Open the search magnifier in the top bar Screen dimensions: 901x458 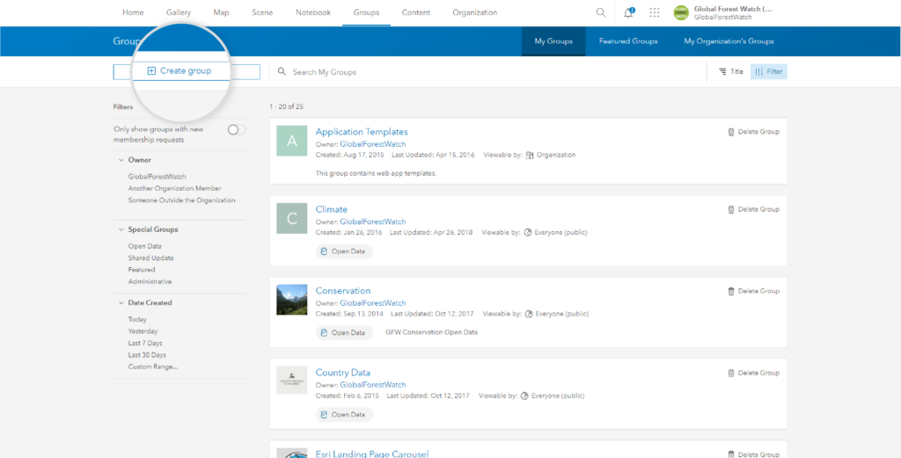(x=600, y=12)
